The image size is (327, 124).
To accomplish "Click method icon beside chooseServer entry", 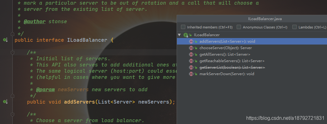I will [x=191, y=48].
